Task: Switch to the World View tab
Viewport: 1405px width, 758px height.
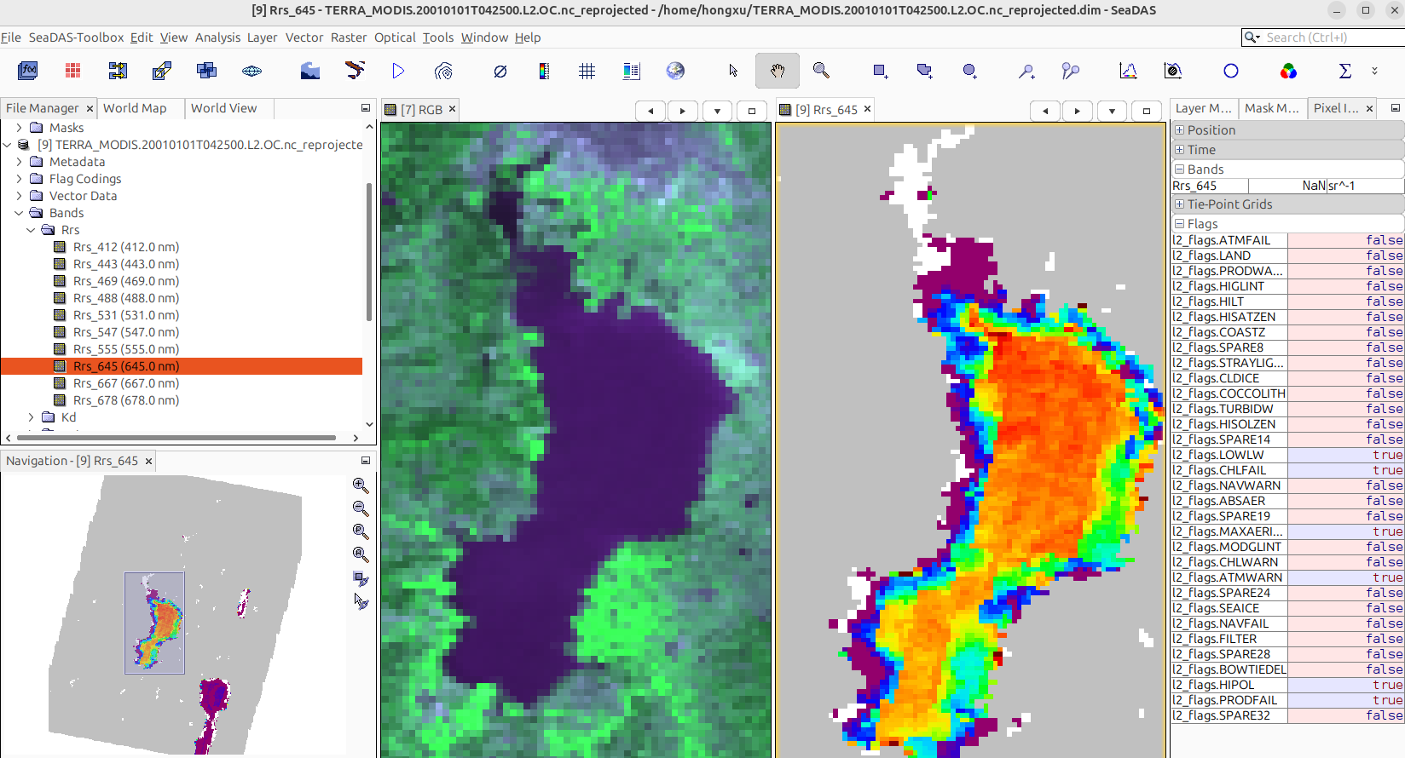Action: point(223,108)
